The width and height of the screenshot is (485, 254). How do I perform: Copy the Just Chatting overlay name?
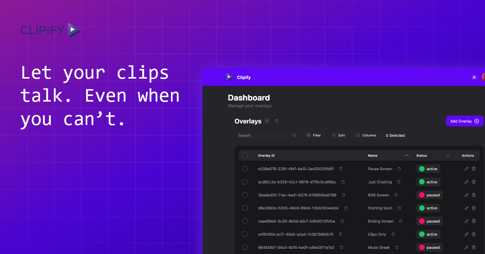click(x=399, y=182)
